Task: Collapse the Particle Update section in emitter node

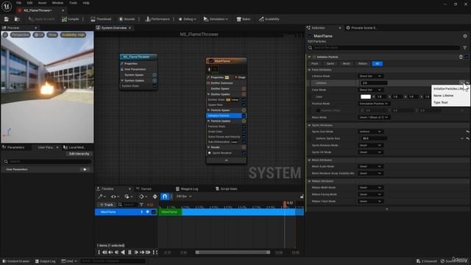Action: pyautogui.click(x=208, y=121)
